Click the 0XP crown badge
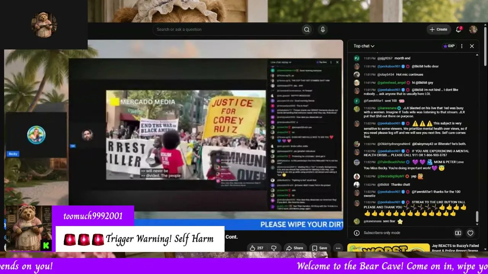Viewport: 488px width, 274px height. coord(449,46)
